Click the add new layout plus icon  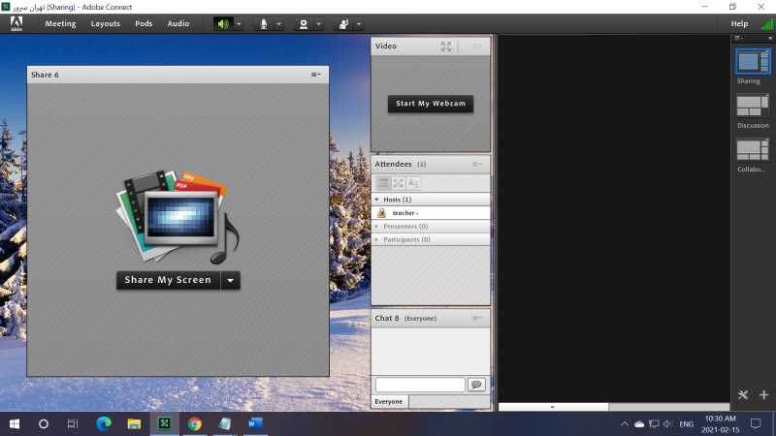[x=763, y=394]
